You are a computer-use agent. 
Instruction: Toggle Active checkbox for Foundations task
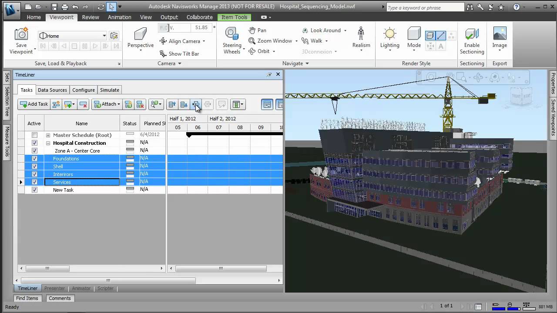pyautogui.click(x=34, y=159)
